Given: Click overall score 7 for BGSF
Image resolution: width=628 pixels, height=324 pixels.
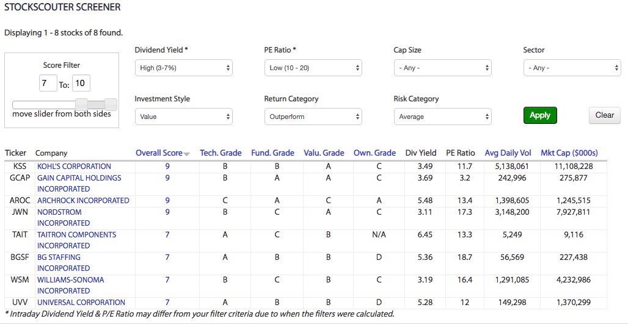Looking at the screenshot, I should pyautogui.click(x=167, y=257).
